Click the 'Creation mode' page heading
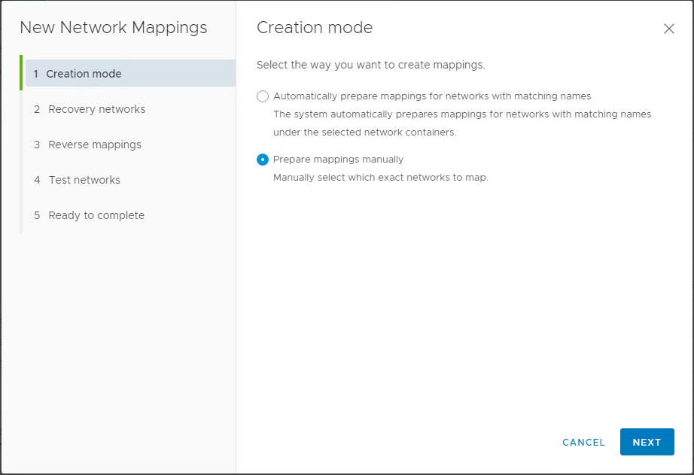The height and width of the screenshot is (475, 694). 315,28
